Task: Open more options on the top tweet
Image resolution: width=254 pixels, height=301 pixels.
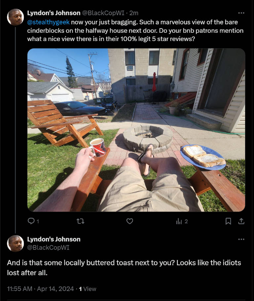Action: (241, 13)
